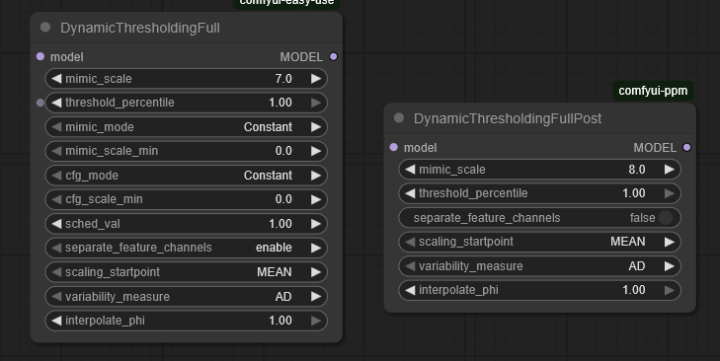Select DynamicThresholdingFullPost node title
This screenshot has width=720, height=361.
pos(508,118)
